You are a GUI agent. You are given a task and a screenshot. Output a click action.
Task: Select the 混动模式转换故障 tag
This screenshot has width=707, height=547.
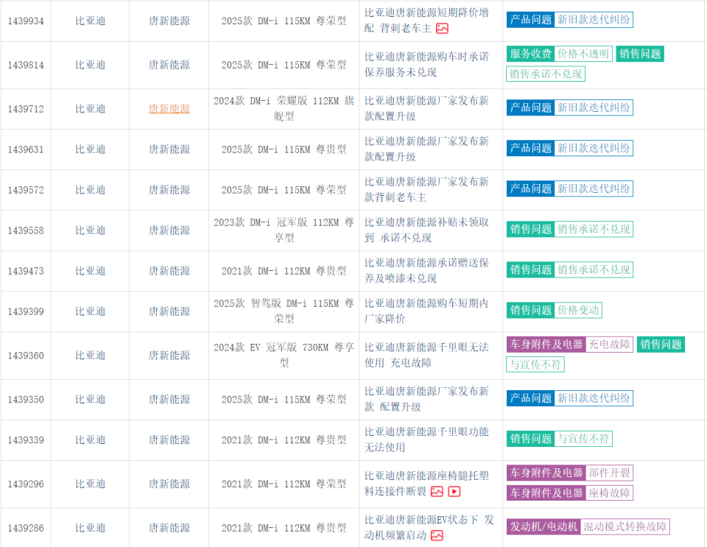[625, 526]
